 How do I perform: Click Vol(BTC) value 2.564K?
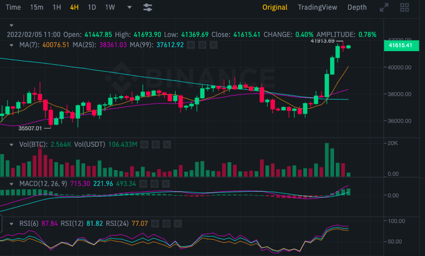pyautogui.click(x=61, y=144)
